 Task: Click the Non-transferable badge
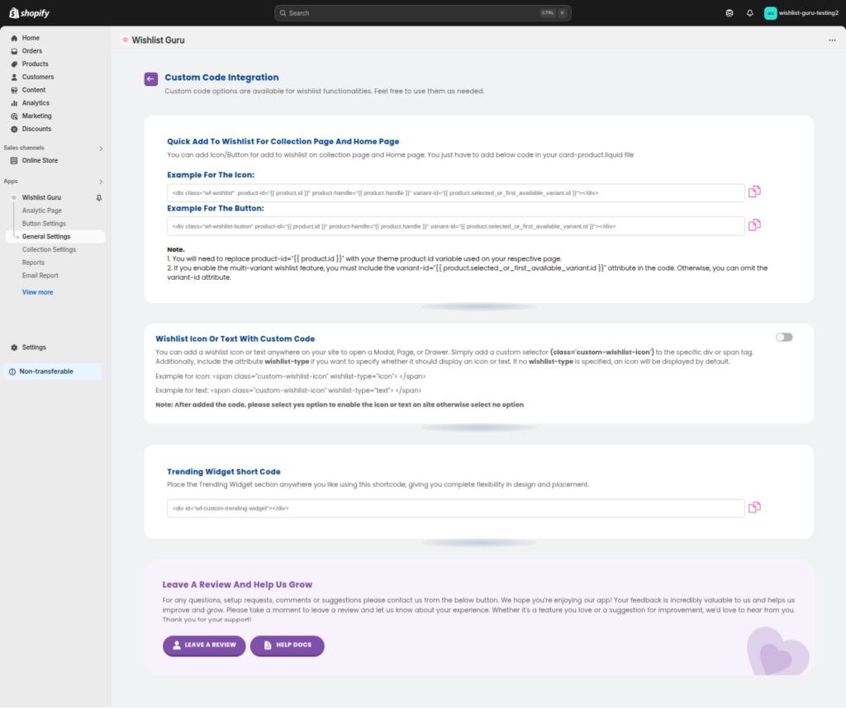[x=52, y=371]
